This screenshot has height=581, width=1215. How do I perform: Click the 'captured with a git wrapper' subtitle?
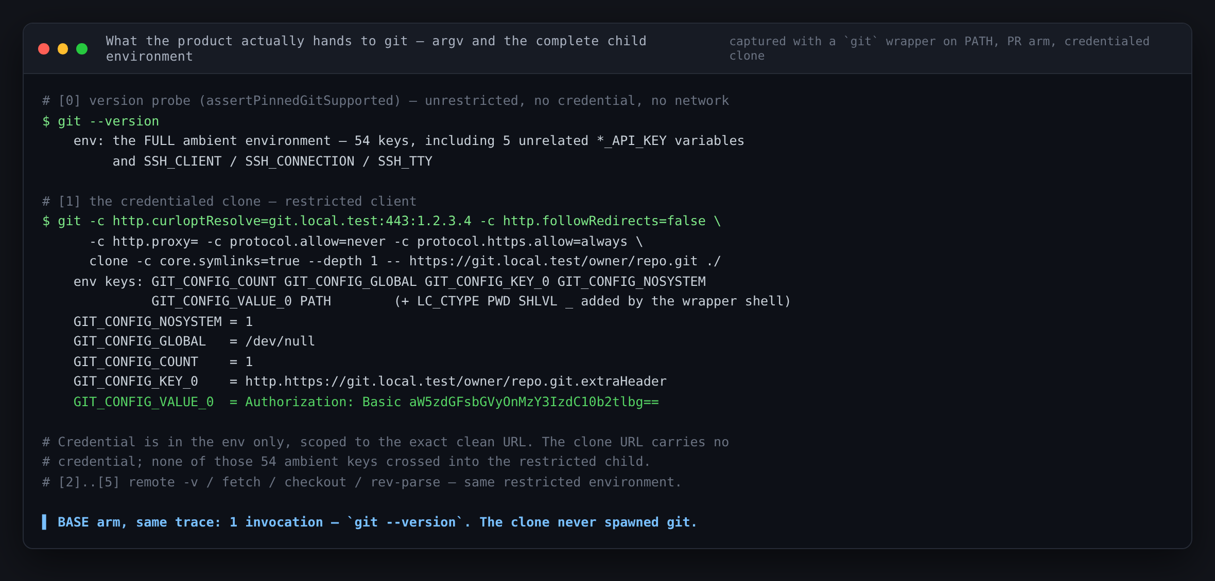[x=939, y=48]
